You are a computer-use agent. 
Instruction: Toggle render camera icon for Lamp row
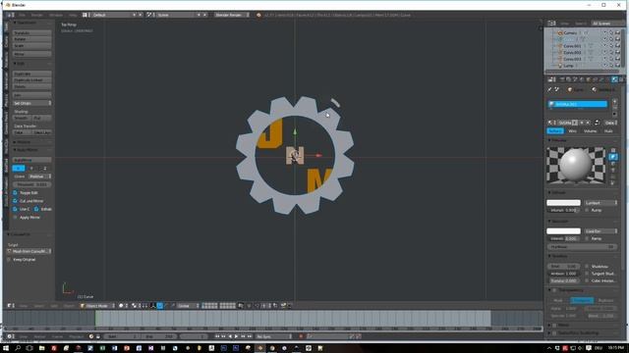pos(618,66)
